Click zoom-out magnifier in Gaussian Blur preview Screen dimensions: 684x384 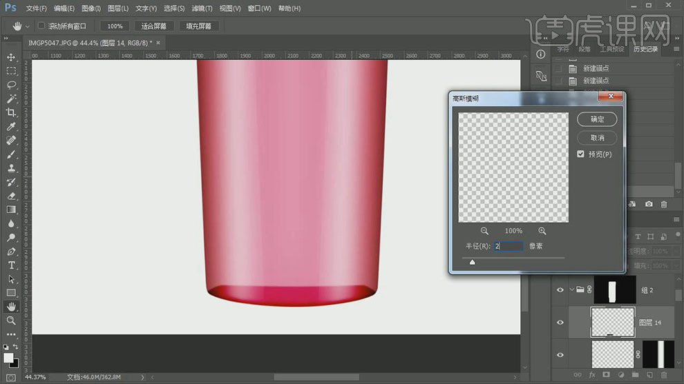pos(484,231)
